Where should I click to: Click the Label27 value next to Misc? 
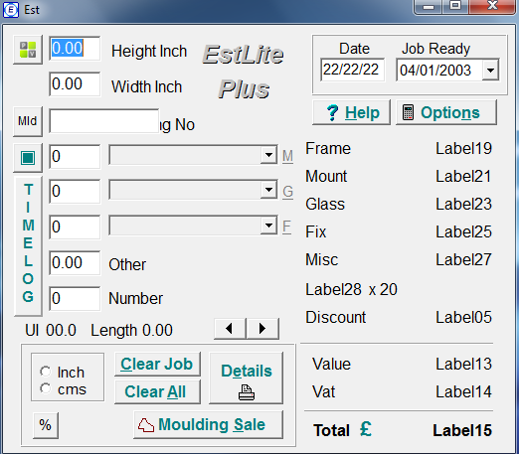click(x=463, y=259)
